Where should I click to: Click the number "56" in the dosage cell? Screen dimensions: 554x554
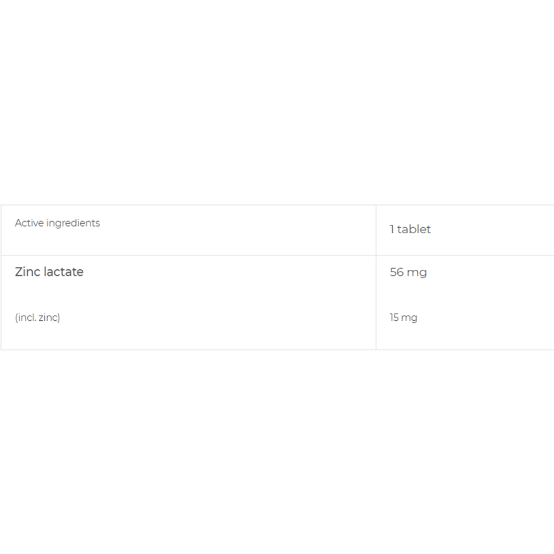click(x=397, y=273)
